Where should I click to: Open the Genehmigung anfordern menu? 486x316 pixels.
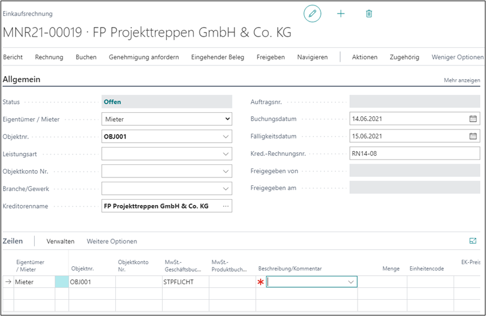click(143, 57)
